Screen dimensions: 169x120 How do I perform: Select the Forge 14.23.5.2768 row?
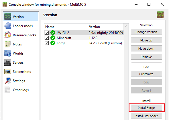[84, 43]
